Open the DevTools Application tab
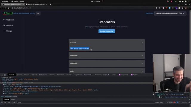Screen dimensions: 191x107 61,75
